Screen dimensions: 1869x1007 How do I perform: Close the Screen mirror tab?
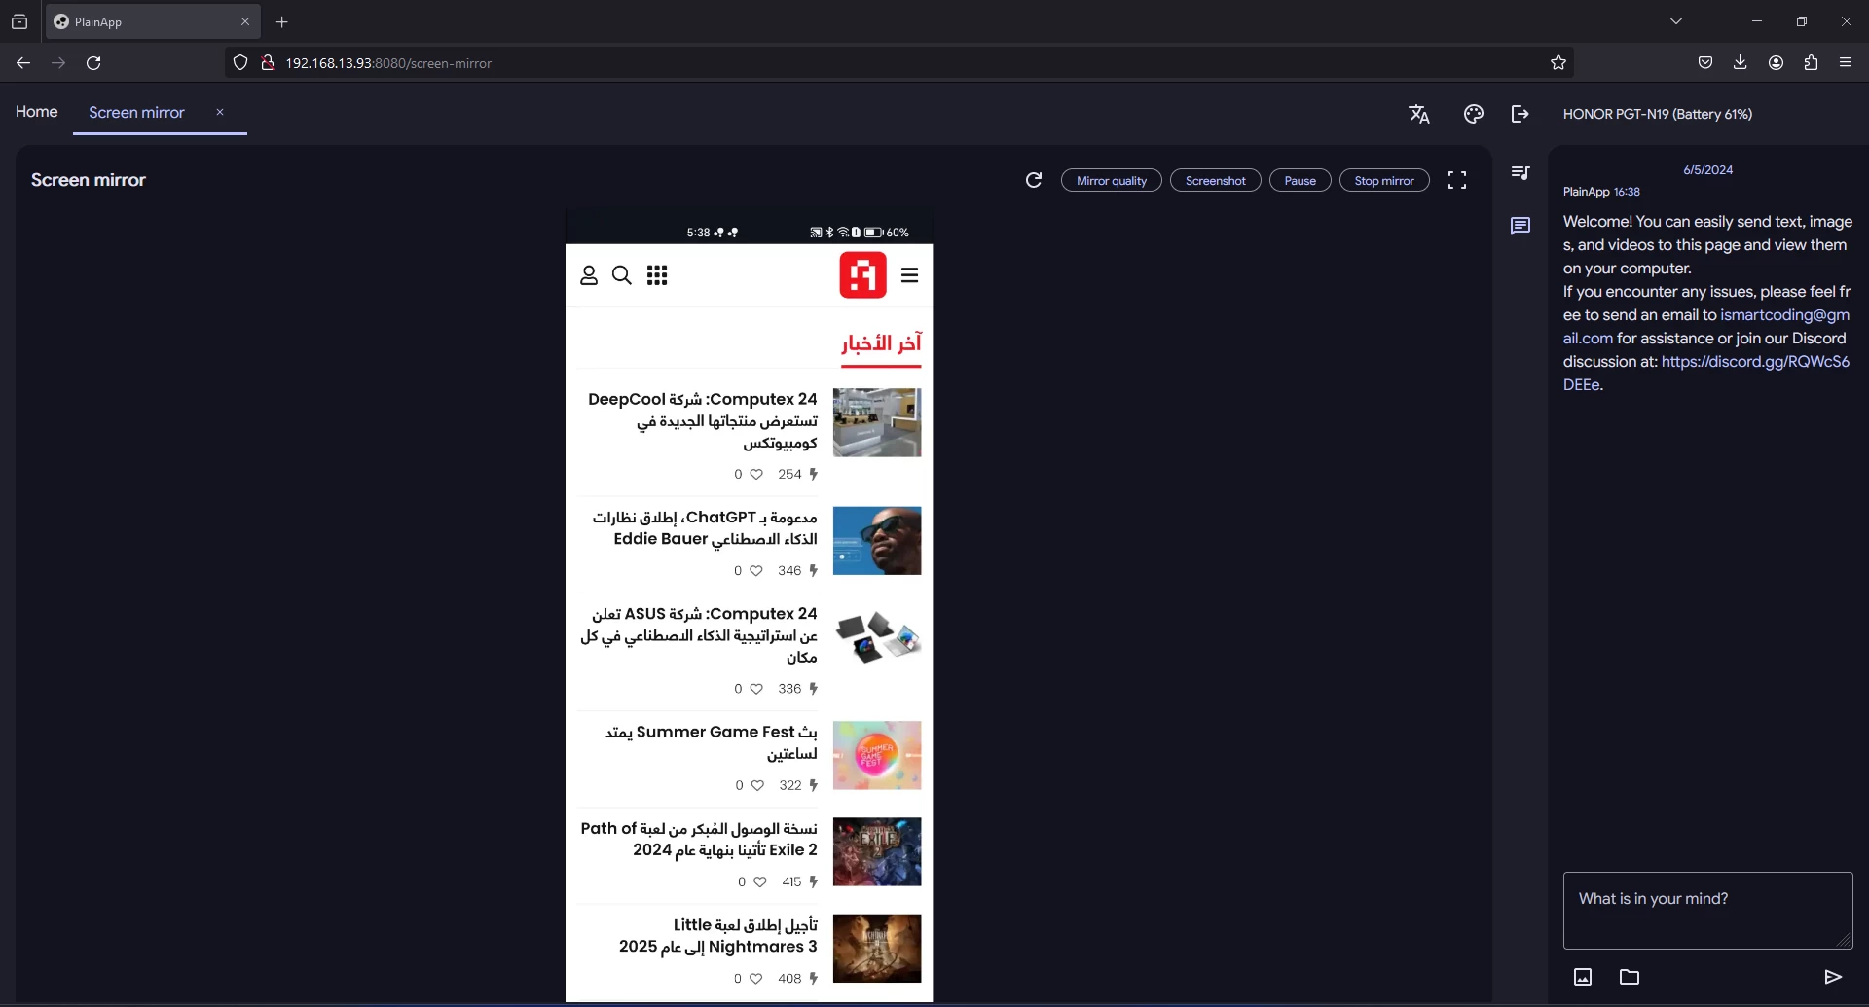[x=220, y=113]
